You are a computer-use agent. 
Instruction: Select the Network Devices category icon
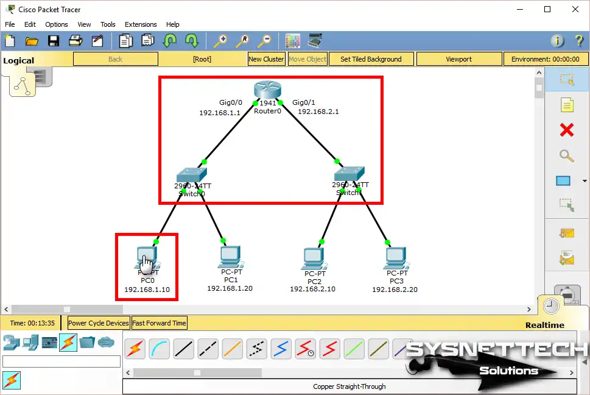(x=12, y=343)
